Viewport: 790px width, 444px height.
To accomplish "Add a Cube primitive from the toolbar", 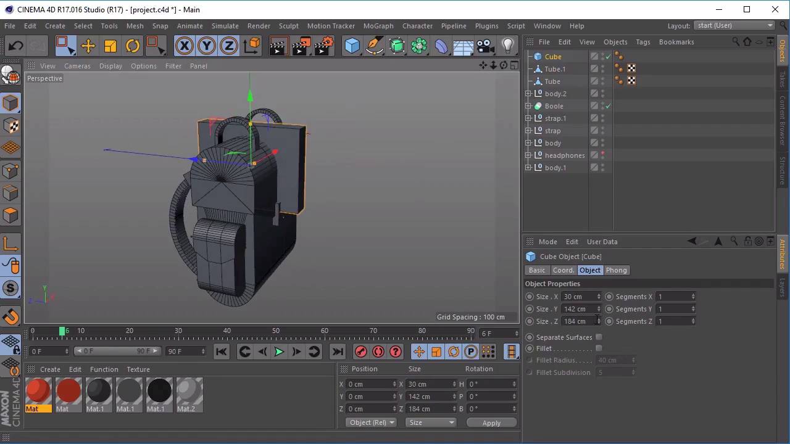I will [x=352, y=46].
